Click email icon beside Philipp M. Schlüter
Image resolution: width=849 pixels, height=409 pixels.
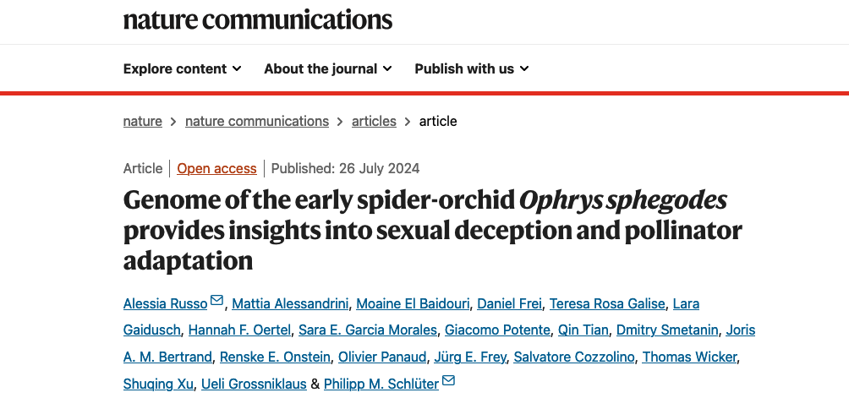click(x=448, y=381)
